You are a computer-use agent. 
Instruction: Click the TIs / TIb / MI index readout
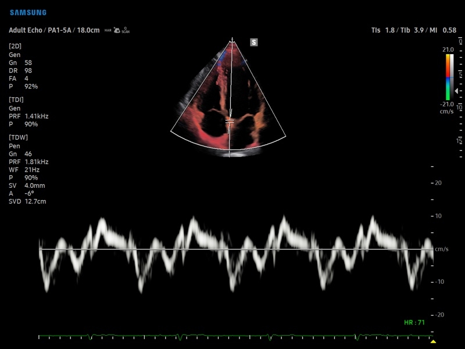click(x=413, y=30)
